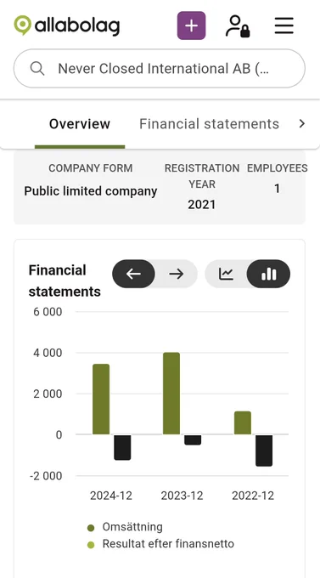Click the 2024-12 axis label

[111, 496]
